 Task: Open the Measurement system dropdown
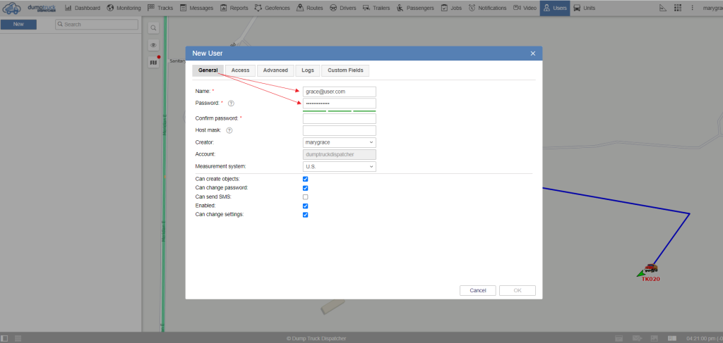coord(339,167)
